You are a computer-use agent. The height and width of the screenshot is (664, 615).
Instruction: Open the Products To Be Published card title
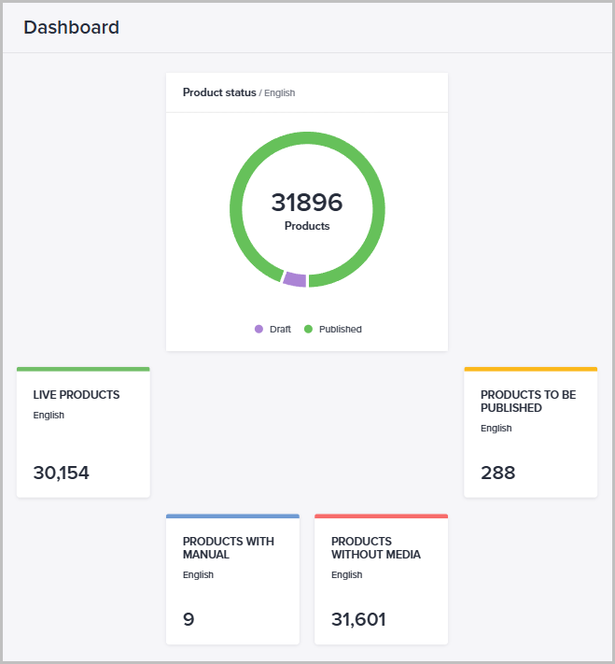click(x=528, y=402)
